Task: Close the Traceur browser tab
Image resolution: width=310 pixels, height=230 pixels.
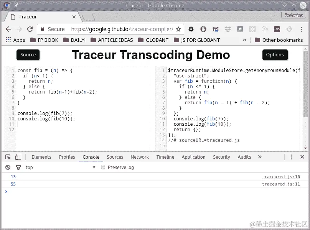Action: click(74, 17)
